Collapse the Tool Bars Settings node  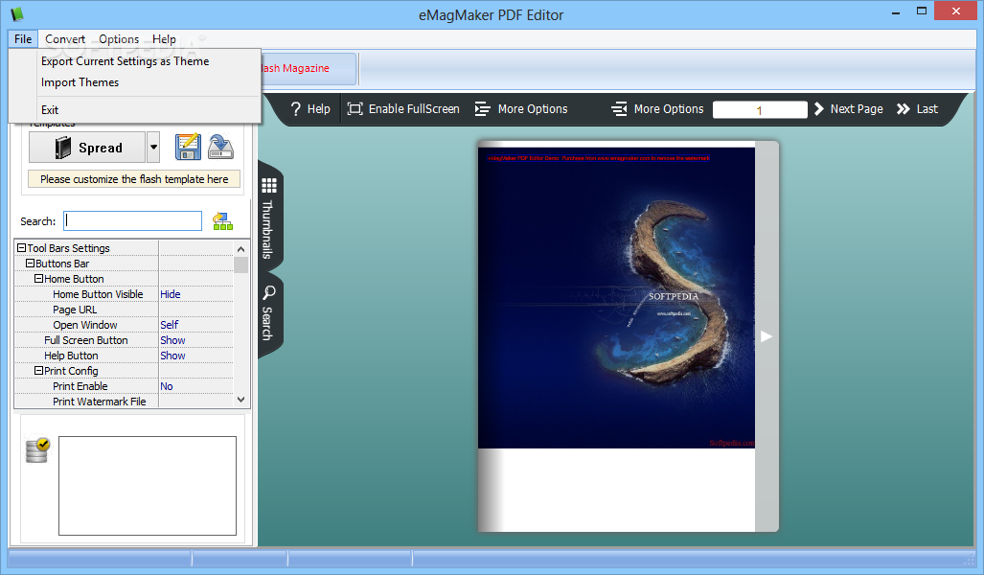coord(21,248)
